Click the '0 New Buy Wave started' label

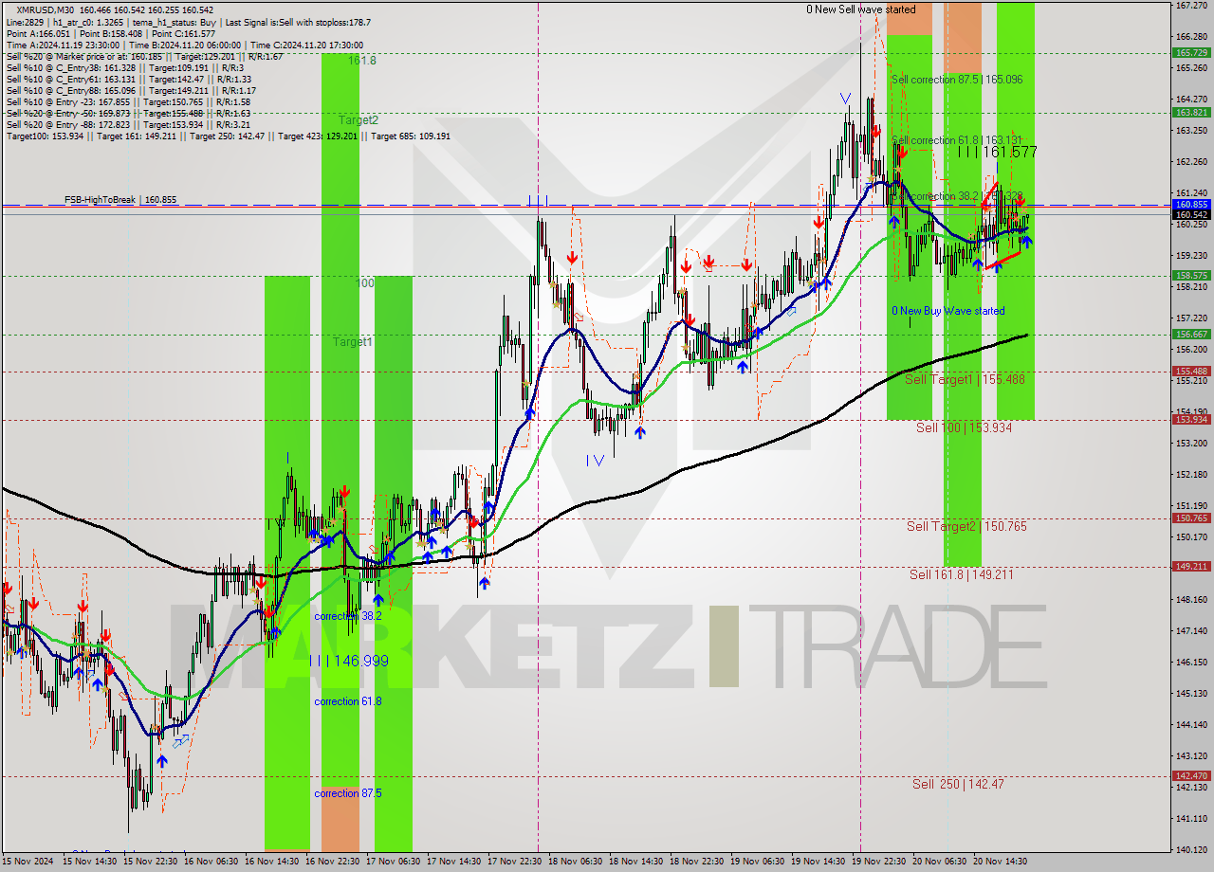click(x=947, y=311)
